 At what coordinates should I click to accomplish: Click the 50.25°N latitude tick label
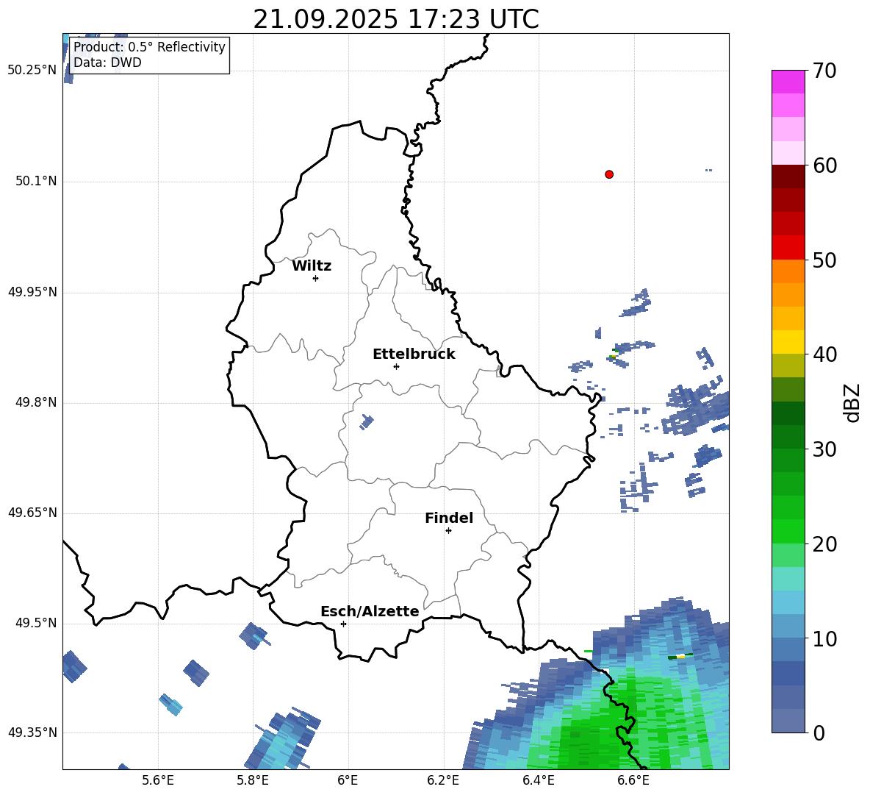point(32,71)
